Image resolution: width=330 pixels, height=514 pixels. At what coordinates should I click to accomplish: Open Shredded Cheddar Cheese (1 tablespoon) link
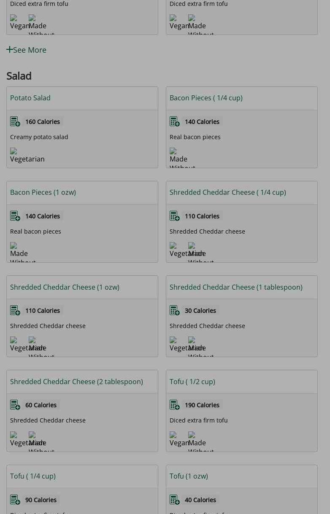coord(236,287)
